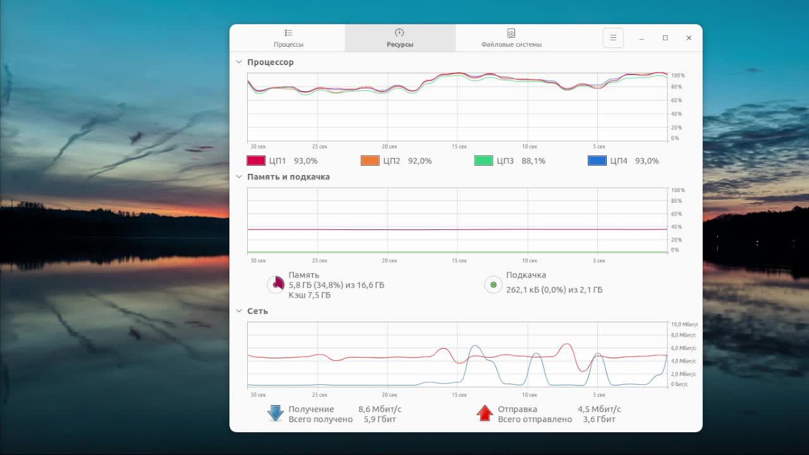This screenshot has height=455, width=809.
Task: Click the Processes tab list icon
Action: click(288, 33)
